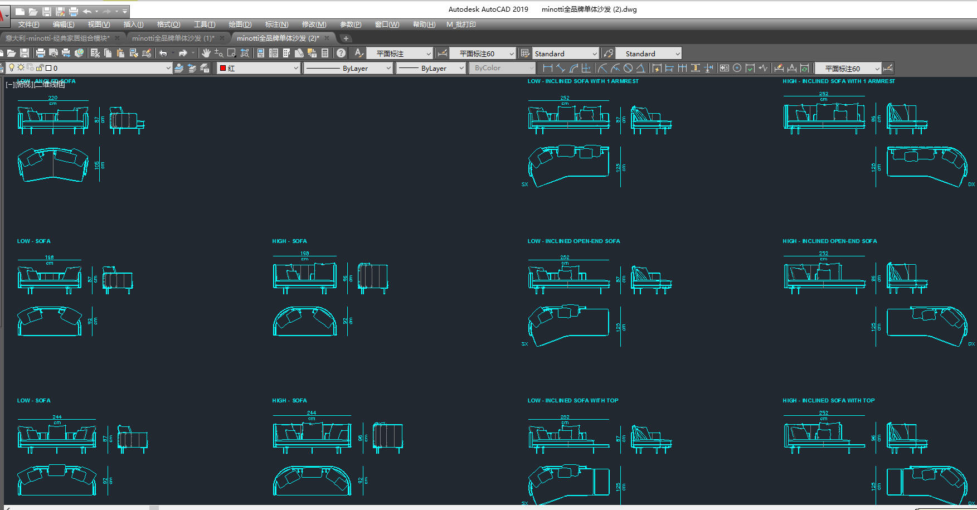Image resolution: width=977 pixels, height=510 pixels.
Task: Open the linetype ByLayer dropdown
Action: coord(348,68)
